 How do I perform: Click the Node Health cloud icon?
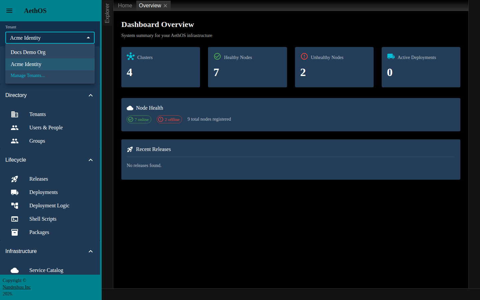pos(130,108)
